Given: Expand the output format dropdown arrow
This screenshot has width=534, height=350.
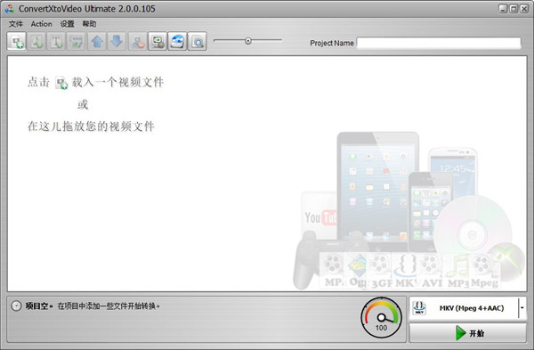Looking at the screenshot, I should click(x=522, y=308).
